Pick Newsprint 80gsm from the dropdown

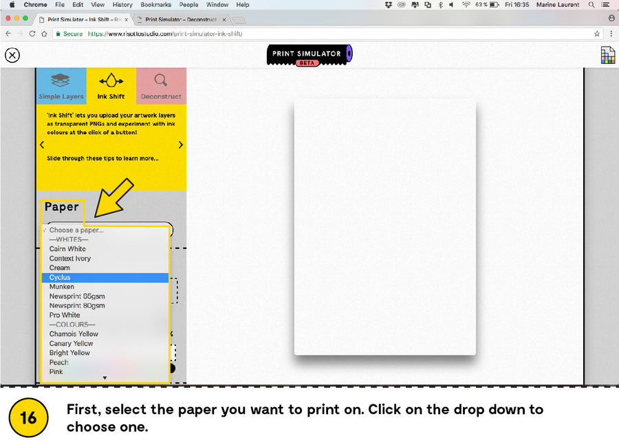[x=77, y=306]
